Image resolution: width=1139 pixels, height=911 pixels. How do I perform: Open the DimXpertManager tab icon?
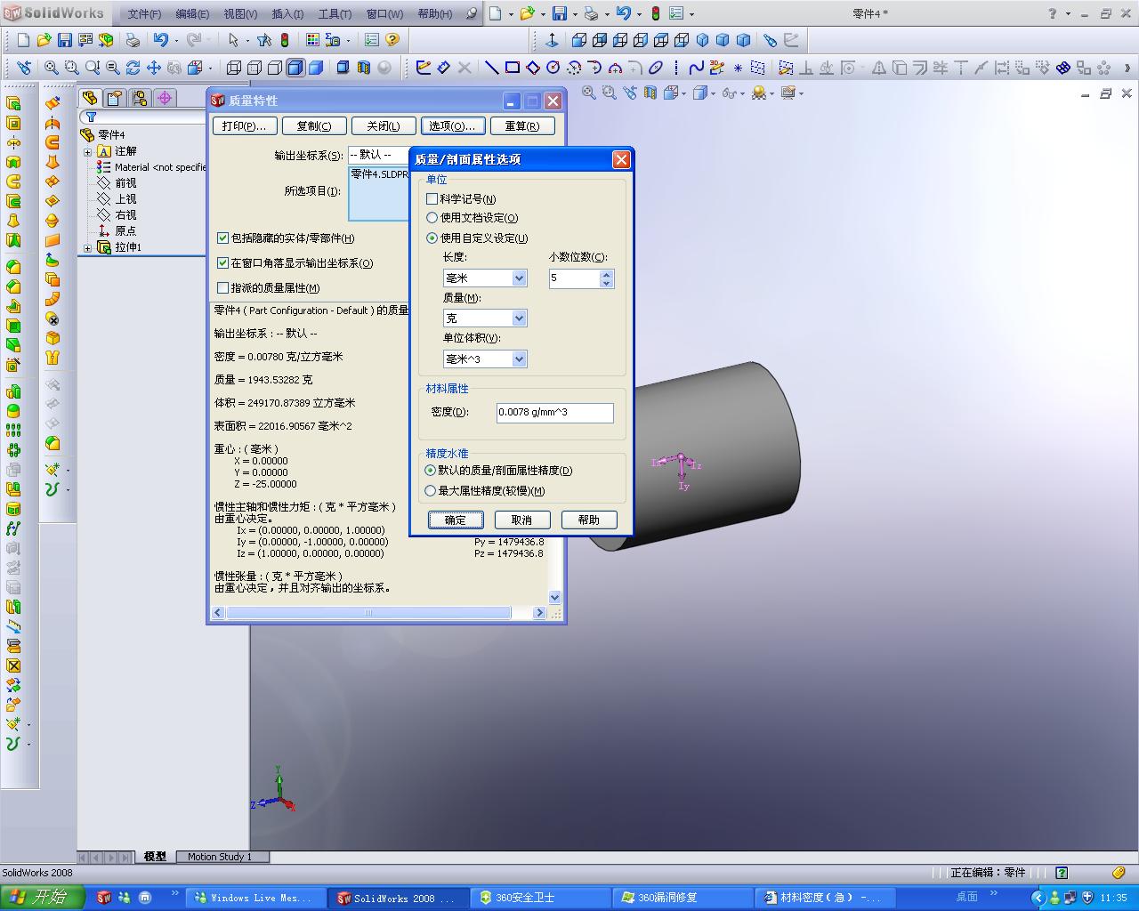164,98
